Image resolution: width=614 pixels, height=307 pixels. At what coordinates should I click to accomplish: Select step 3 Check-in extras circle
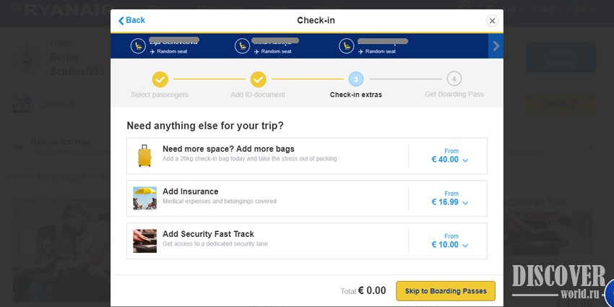point(355,79)
